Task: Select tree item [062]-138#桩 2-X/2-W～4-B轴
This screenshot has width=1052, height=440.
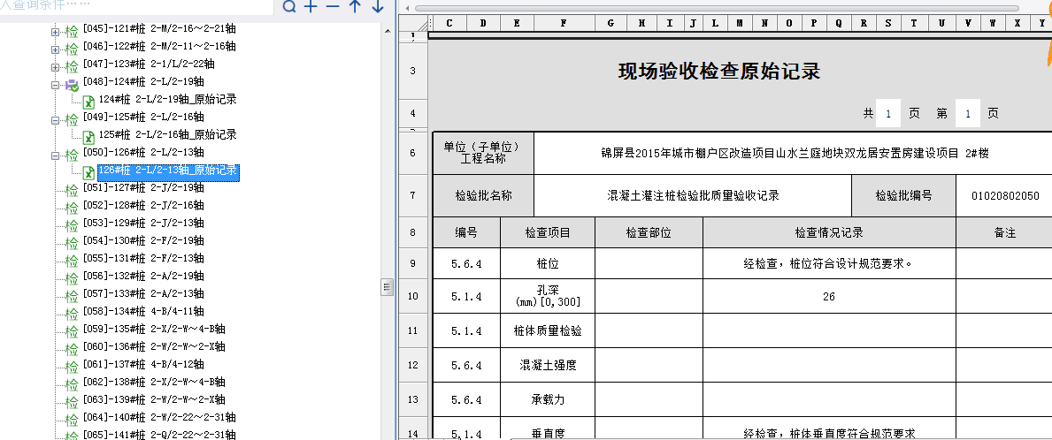Action: [153, 383]
